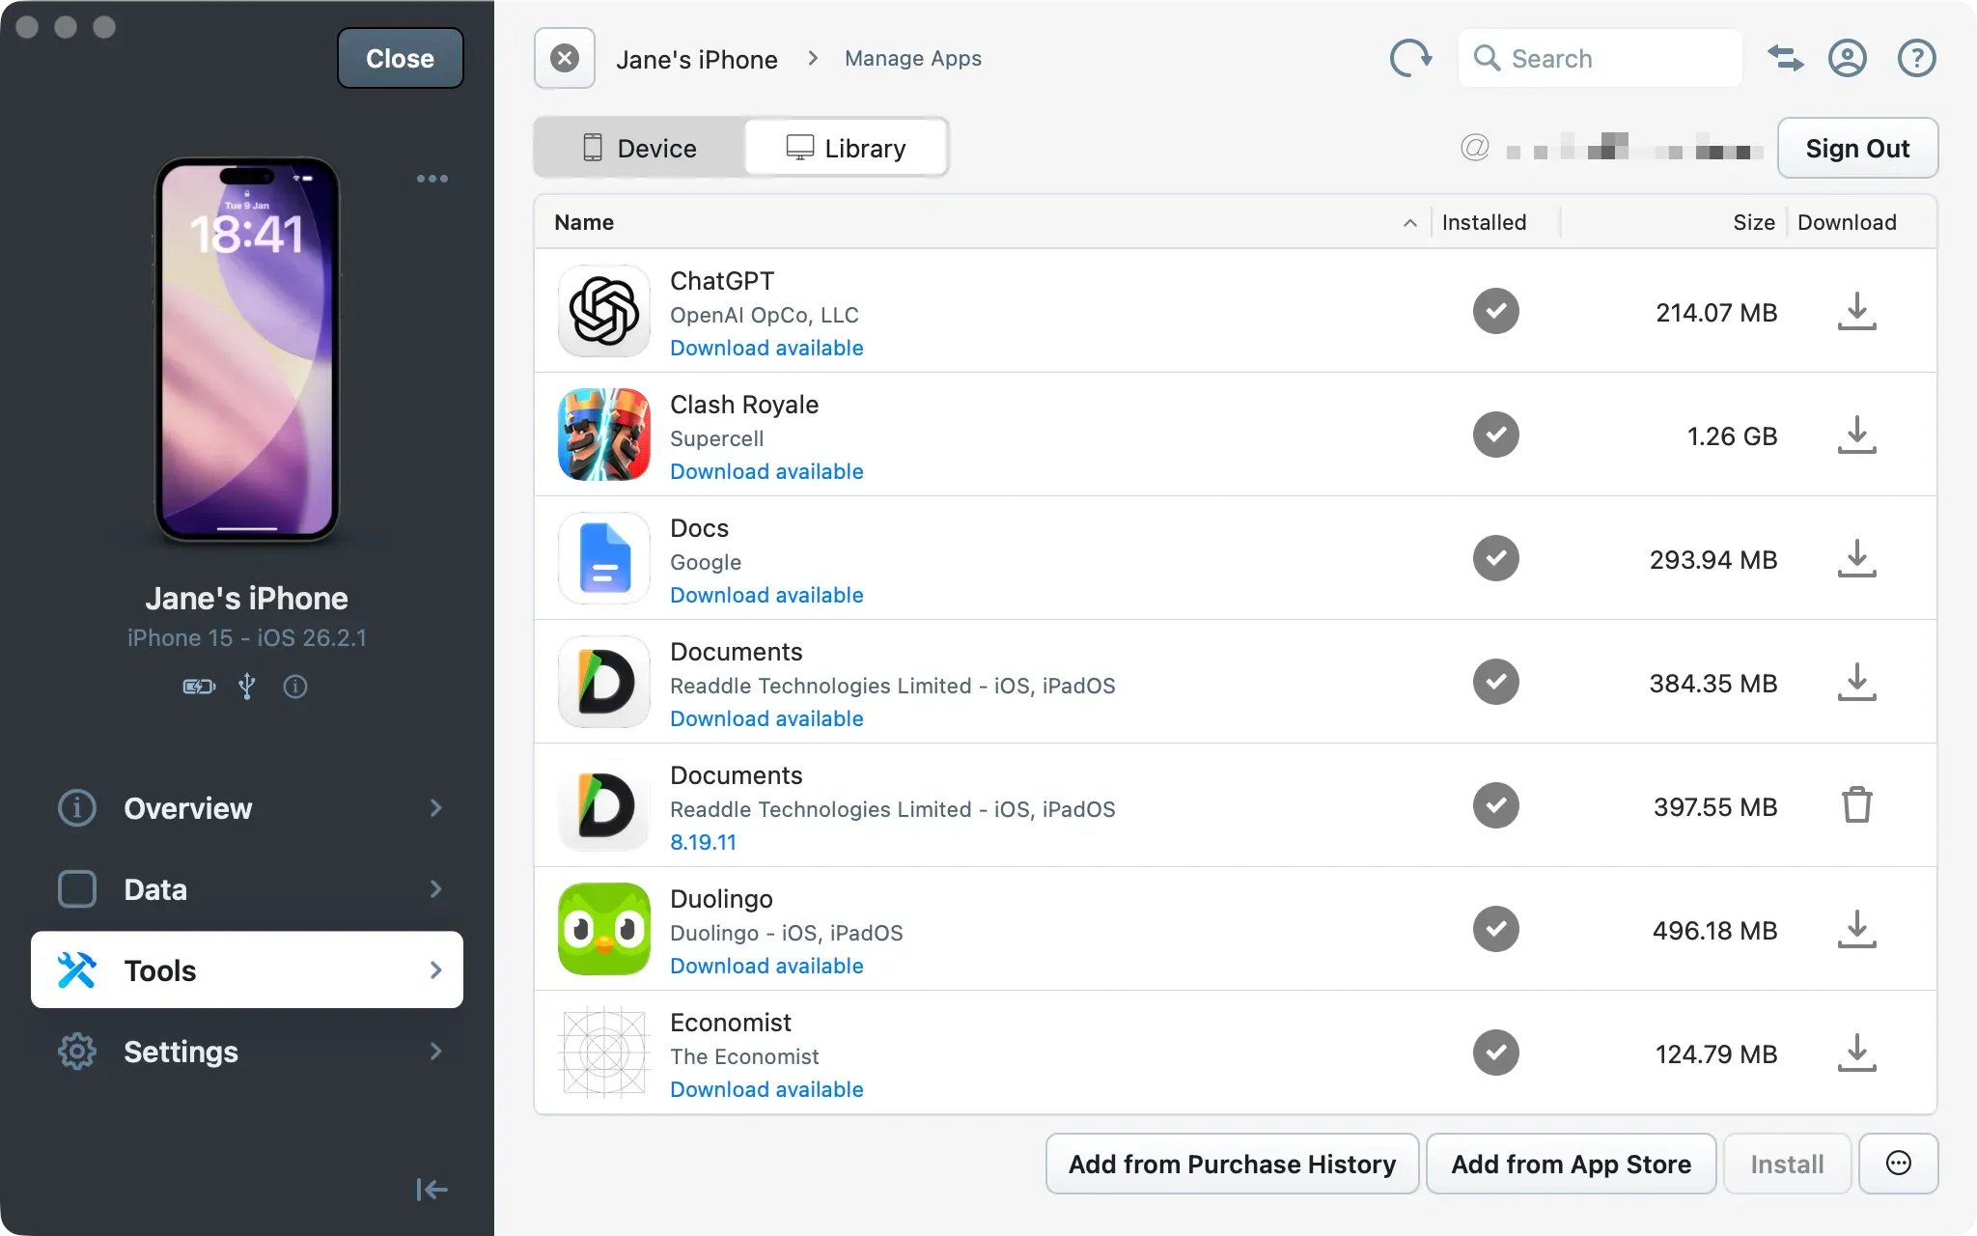Select the Duolingo owl app icon

(x=604, y=929)
